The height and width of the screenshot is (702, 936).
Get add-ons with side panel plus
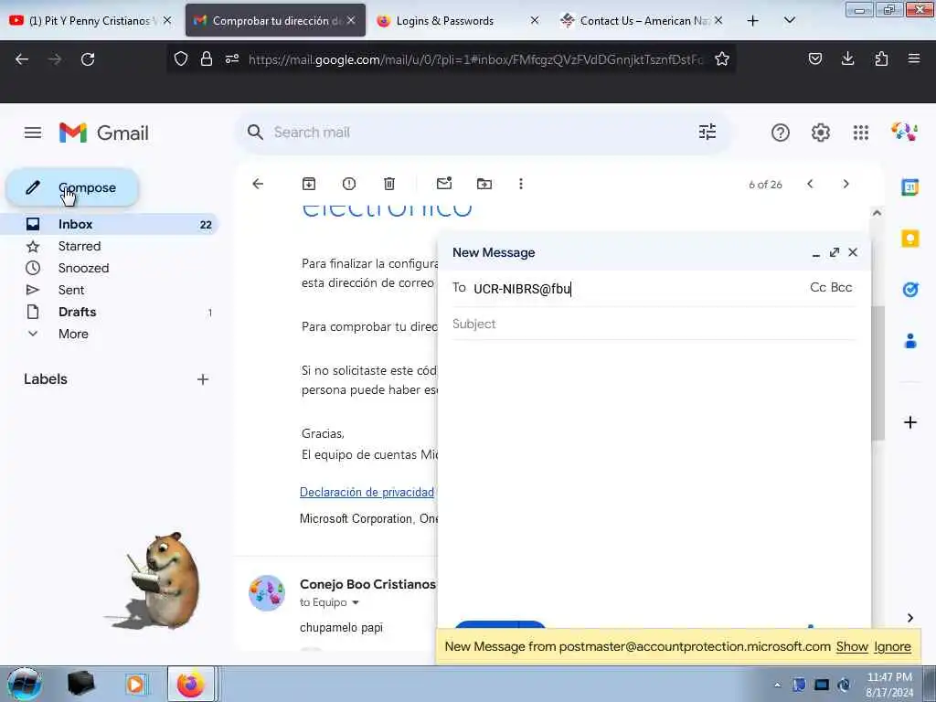(910, 423)
